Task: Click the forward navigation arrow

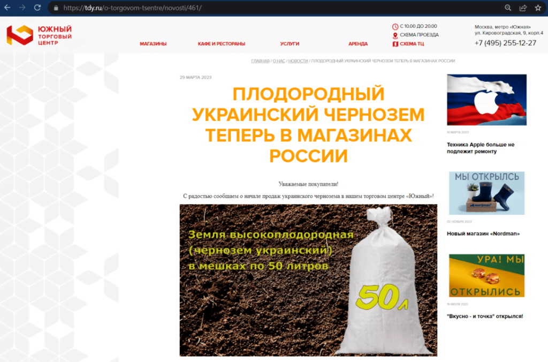Action: pyautogui.click(x=22, y=7)
